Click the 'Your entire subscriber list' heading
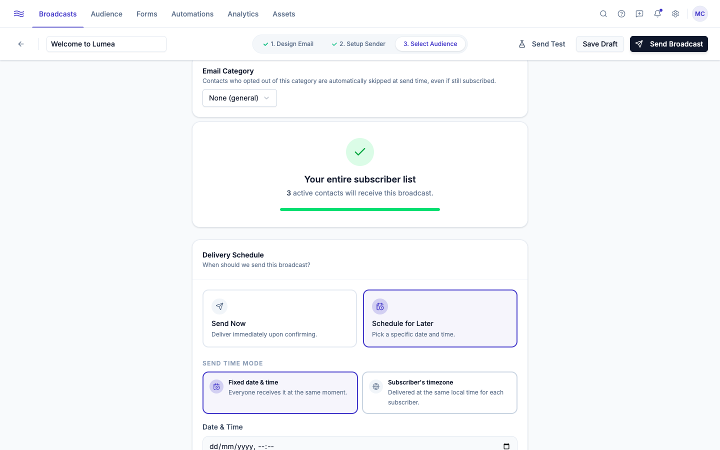This screenshot has width=720, height=450. (x=360, y=179)
